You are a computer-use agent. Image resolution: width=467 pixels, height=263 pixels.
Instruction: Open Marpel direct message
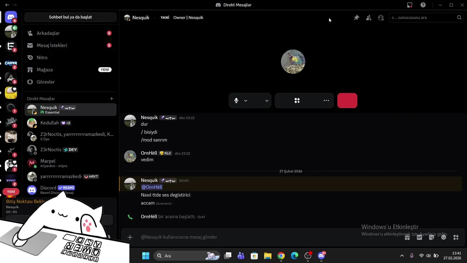[70, 163]
